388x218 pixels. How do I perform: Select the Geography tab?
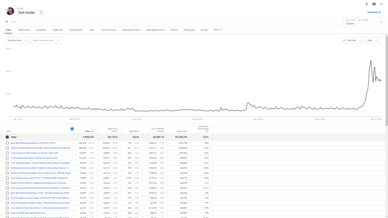coord(41,30)
